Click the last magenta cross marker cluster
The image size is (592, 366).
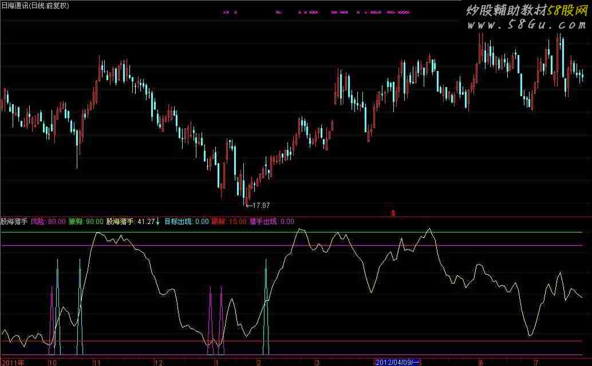(404, 12)
